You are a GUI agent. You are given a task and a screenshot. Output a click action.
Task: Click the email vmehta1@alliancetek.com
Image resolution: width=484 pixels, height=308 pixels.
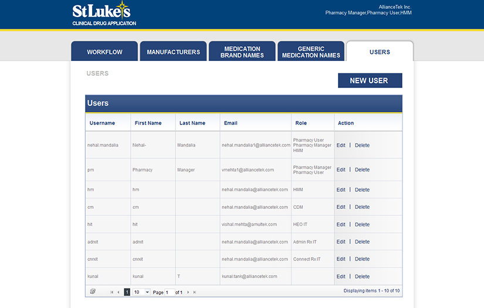click(x=248, y=170)
